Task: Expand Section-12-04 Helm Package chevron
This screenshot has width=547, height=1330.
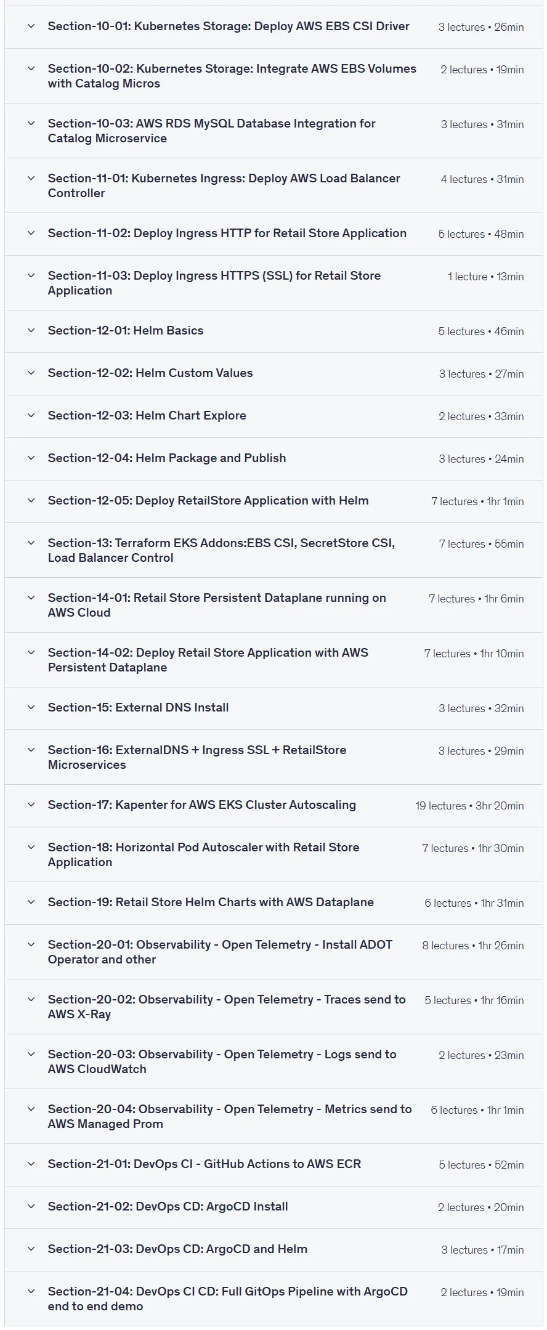Action: (x=31, y=458)
